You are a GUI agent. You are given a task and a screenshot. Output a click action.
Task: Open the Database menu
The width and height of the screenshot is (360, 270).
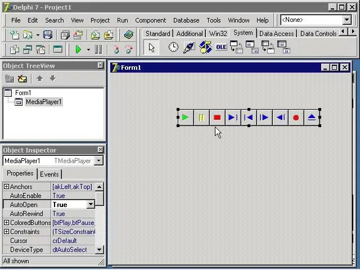coord(186,20)
